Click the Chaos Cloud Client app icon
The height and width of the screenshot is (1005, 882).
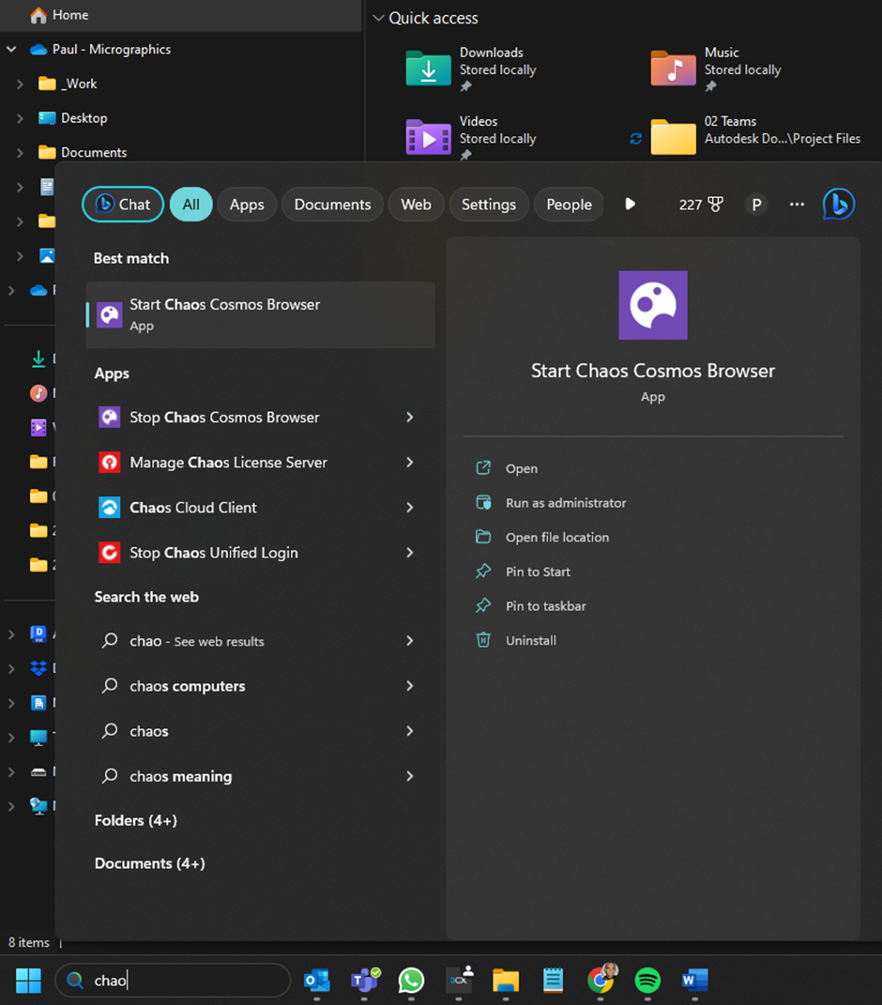pos(110,508)
